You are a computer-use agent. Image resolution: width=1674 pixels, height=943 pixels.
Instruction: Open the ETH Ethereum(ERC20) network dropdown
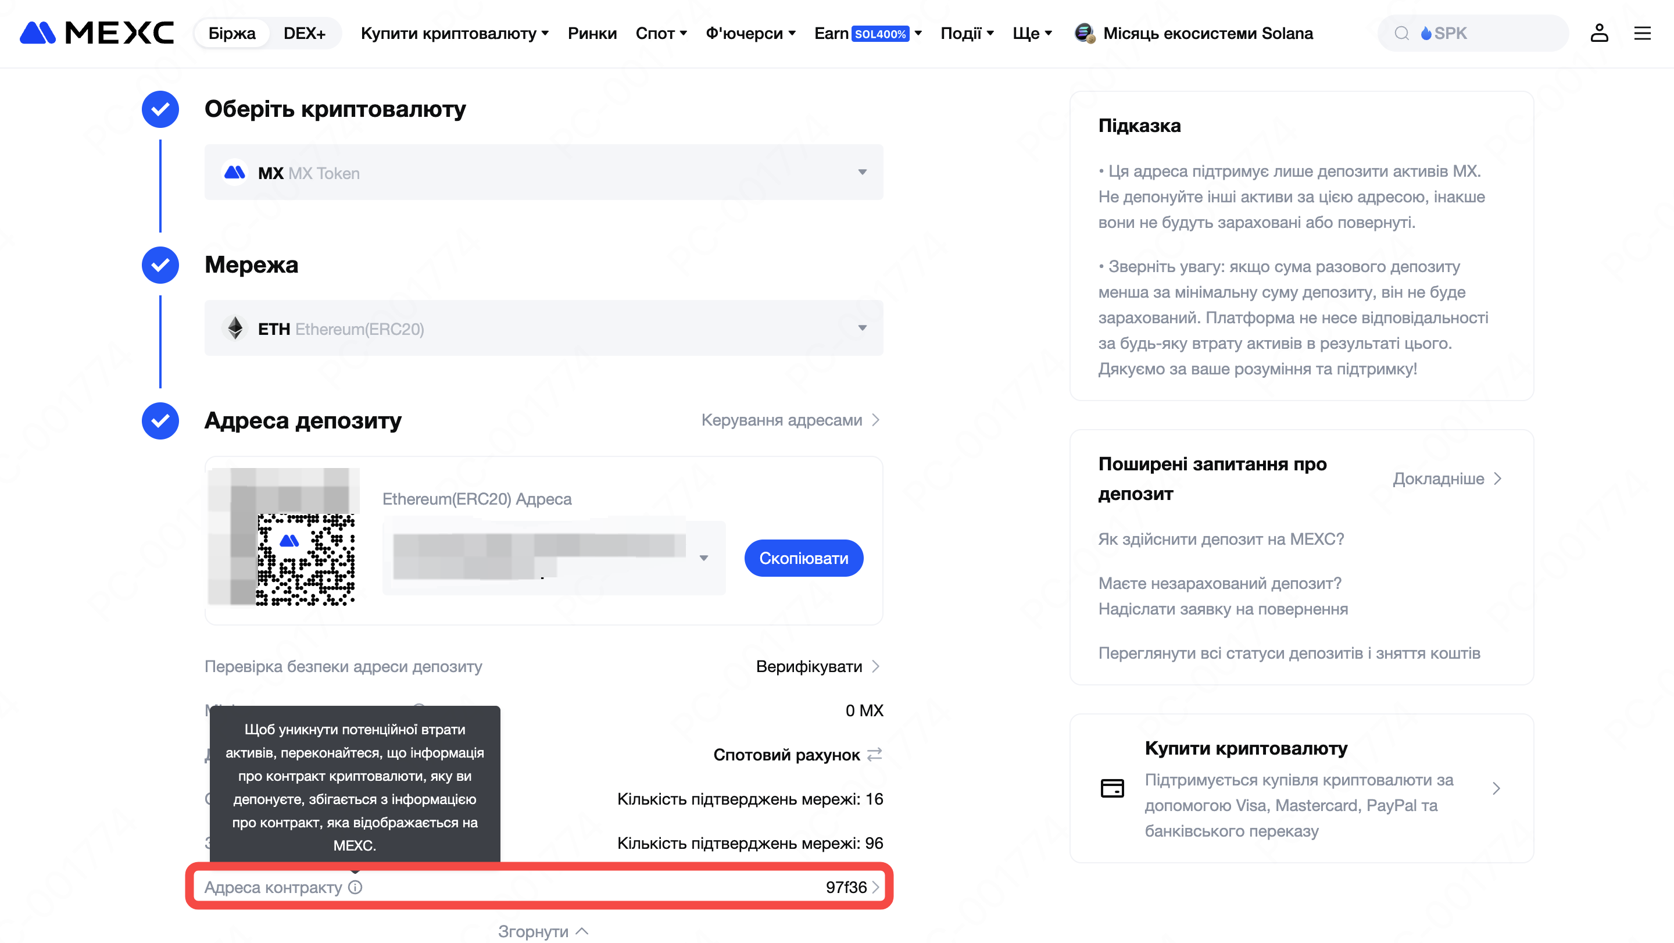point(543,328)
